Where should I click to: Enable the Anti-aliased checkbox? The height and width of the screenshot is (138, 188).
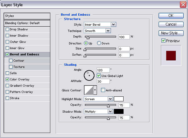tap(103, 90)
